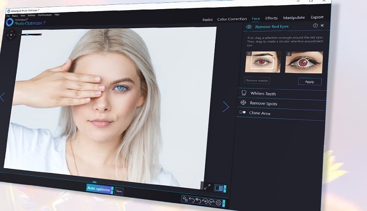
Task: Click the Whiten Teeth tooth icon
Action: tap(244, 93)
